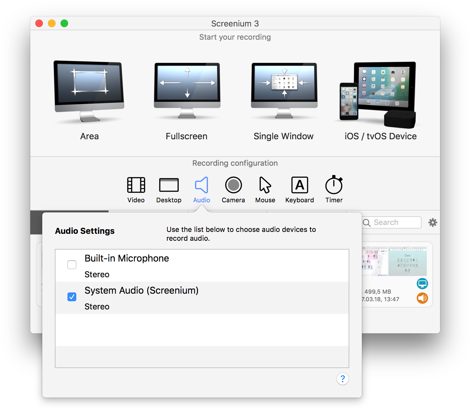Start a Fullscreen recording
470x409 pixels.
pos(187,100)
